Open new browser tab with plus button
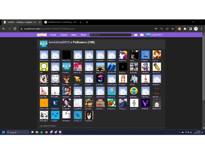 point(87,22)
